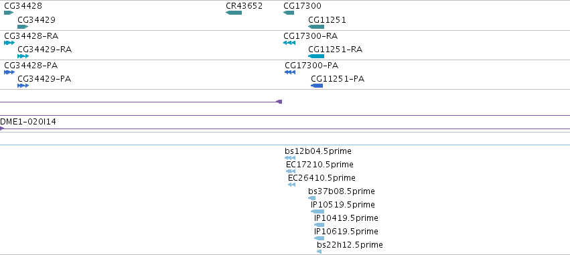The image size is (570, 255).
Task: Click the purple clone end marker
Action: pos(279,102)
